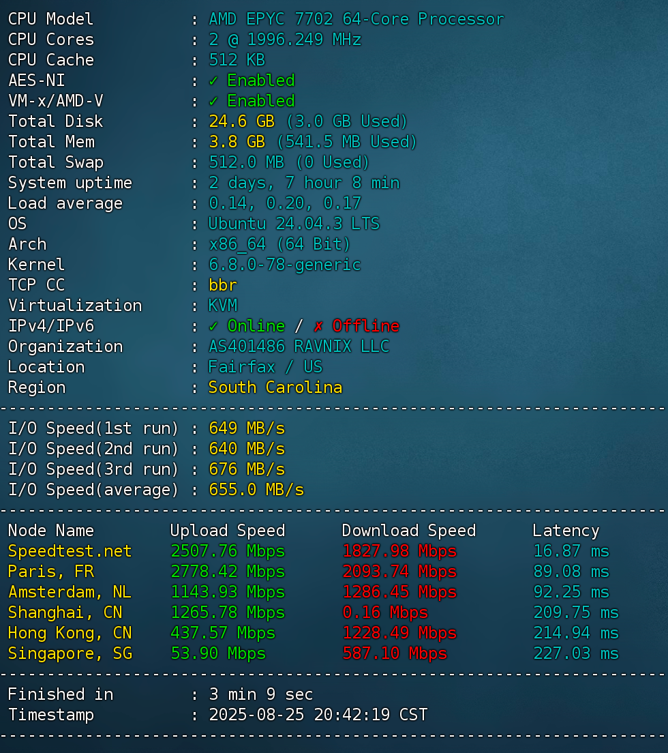Image resolution: width=668 pixels, height=753 pixels.
Task: Click the "Download Speed" column header
Action: coord(409,531)
